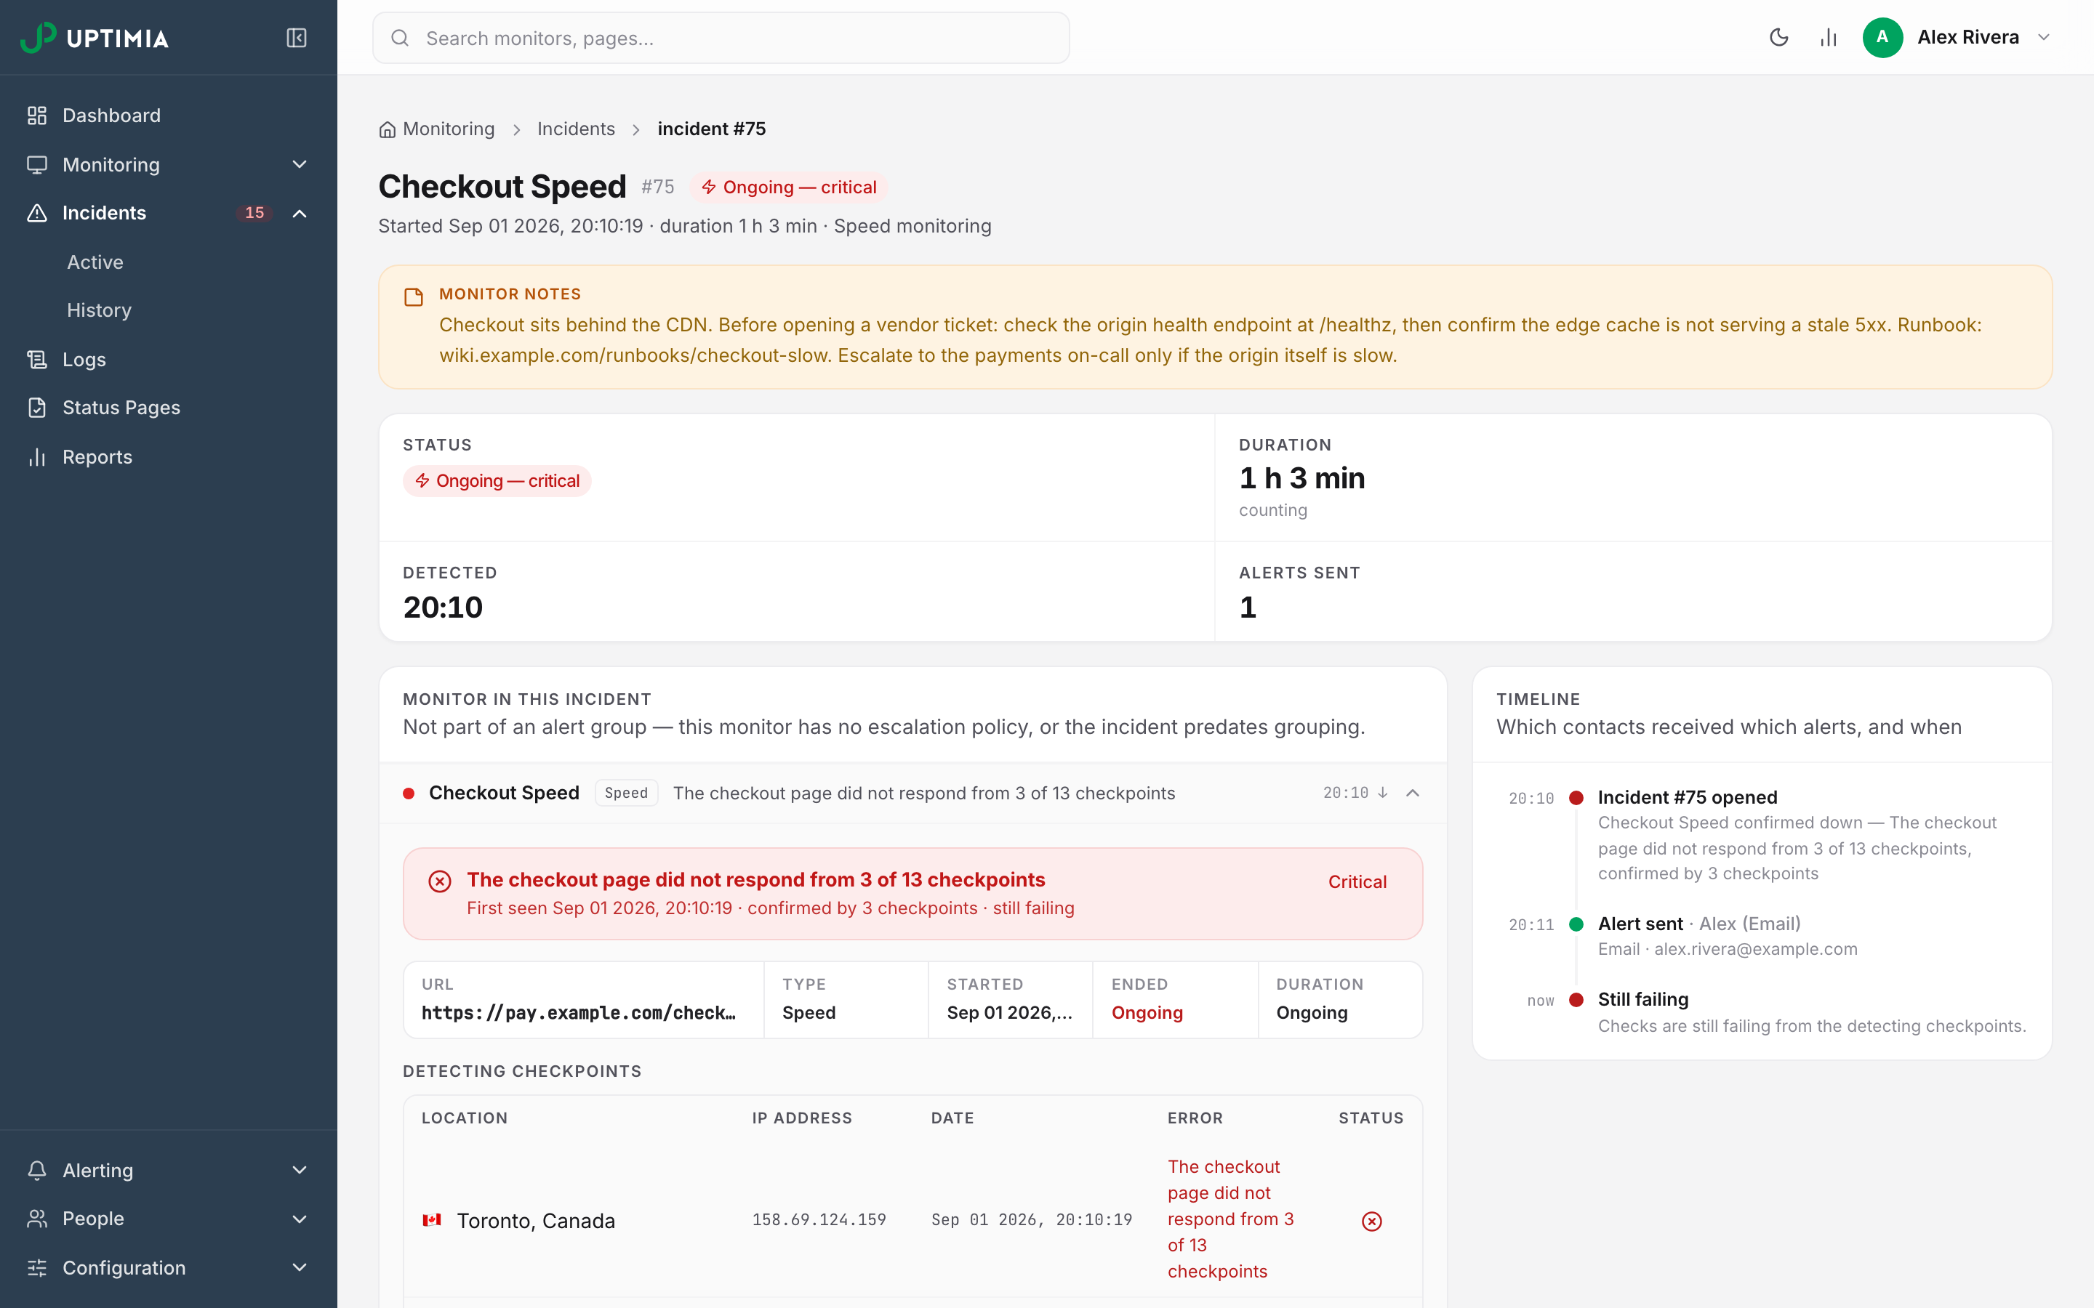Click the failed status icon for Toronto
The image size is (2094, 1308).
1371,1221
